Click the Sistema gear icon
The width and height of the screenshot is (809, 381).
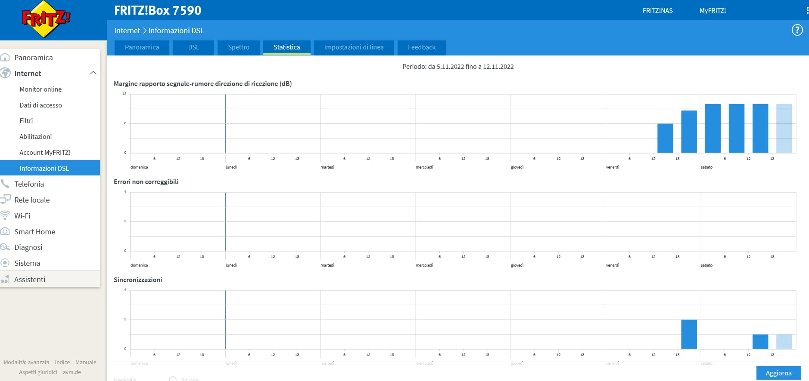coord(5,263)
